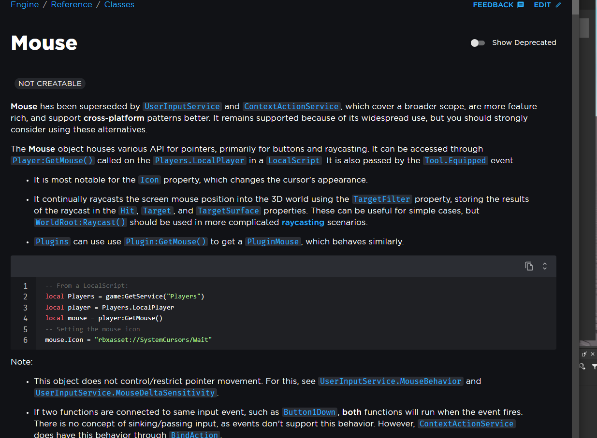Screen dimensions: 597x438
Task: Click the pop-in panel icon on right edge
Action: pos(584,354)
